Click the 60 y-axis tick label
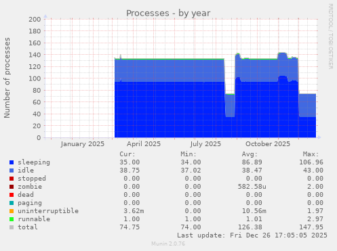 pyautogui.click(x=37, y=102)
